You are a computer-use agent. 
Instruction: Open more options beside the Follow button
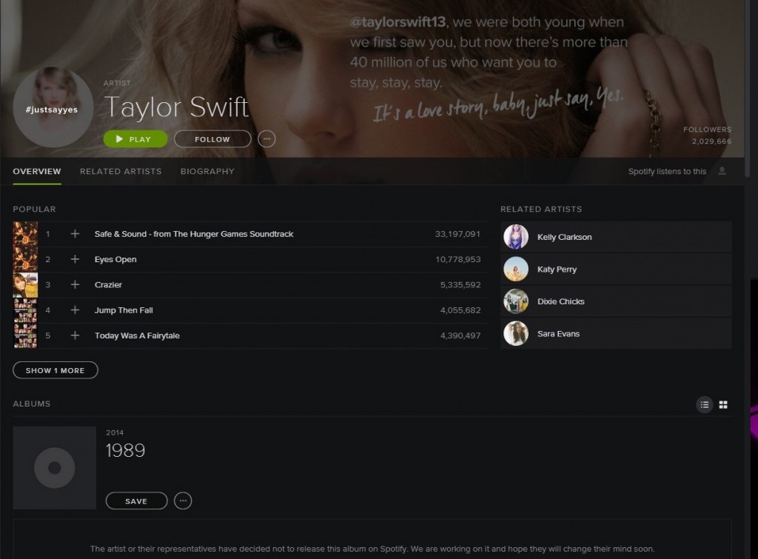[x=266, y=139]
